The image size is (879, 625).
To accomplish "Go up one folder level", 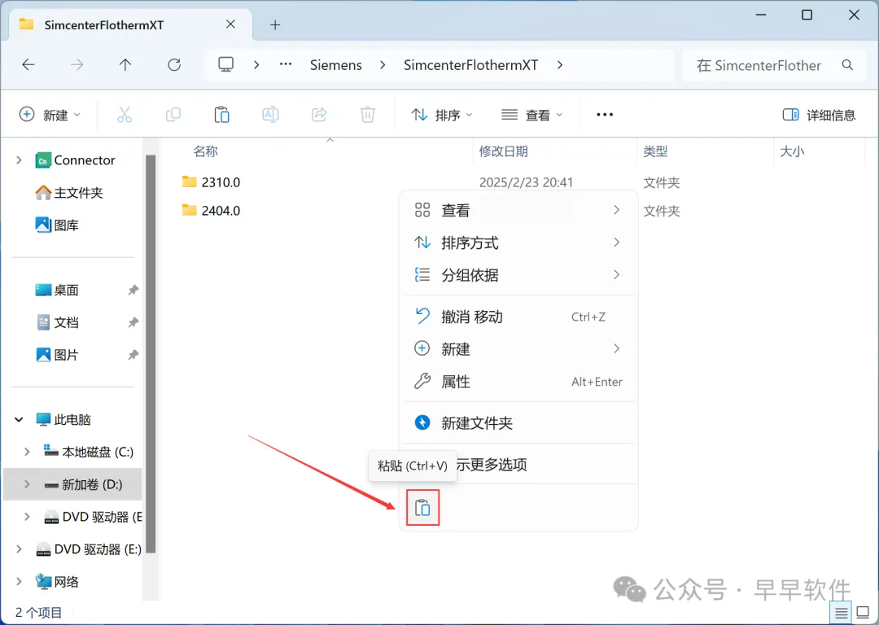I will [125, 65].
